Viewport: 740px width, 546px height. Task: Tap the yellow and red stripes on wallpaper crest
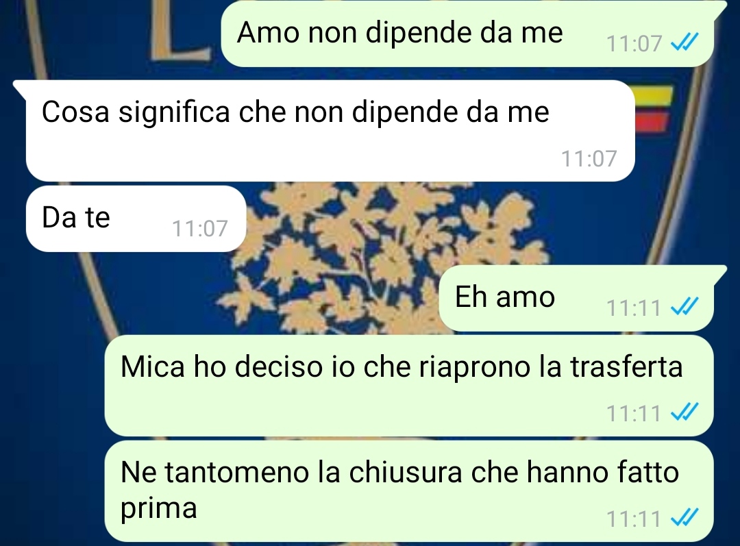point(654,108)
